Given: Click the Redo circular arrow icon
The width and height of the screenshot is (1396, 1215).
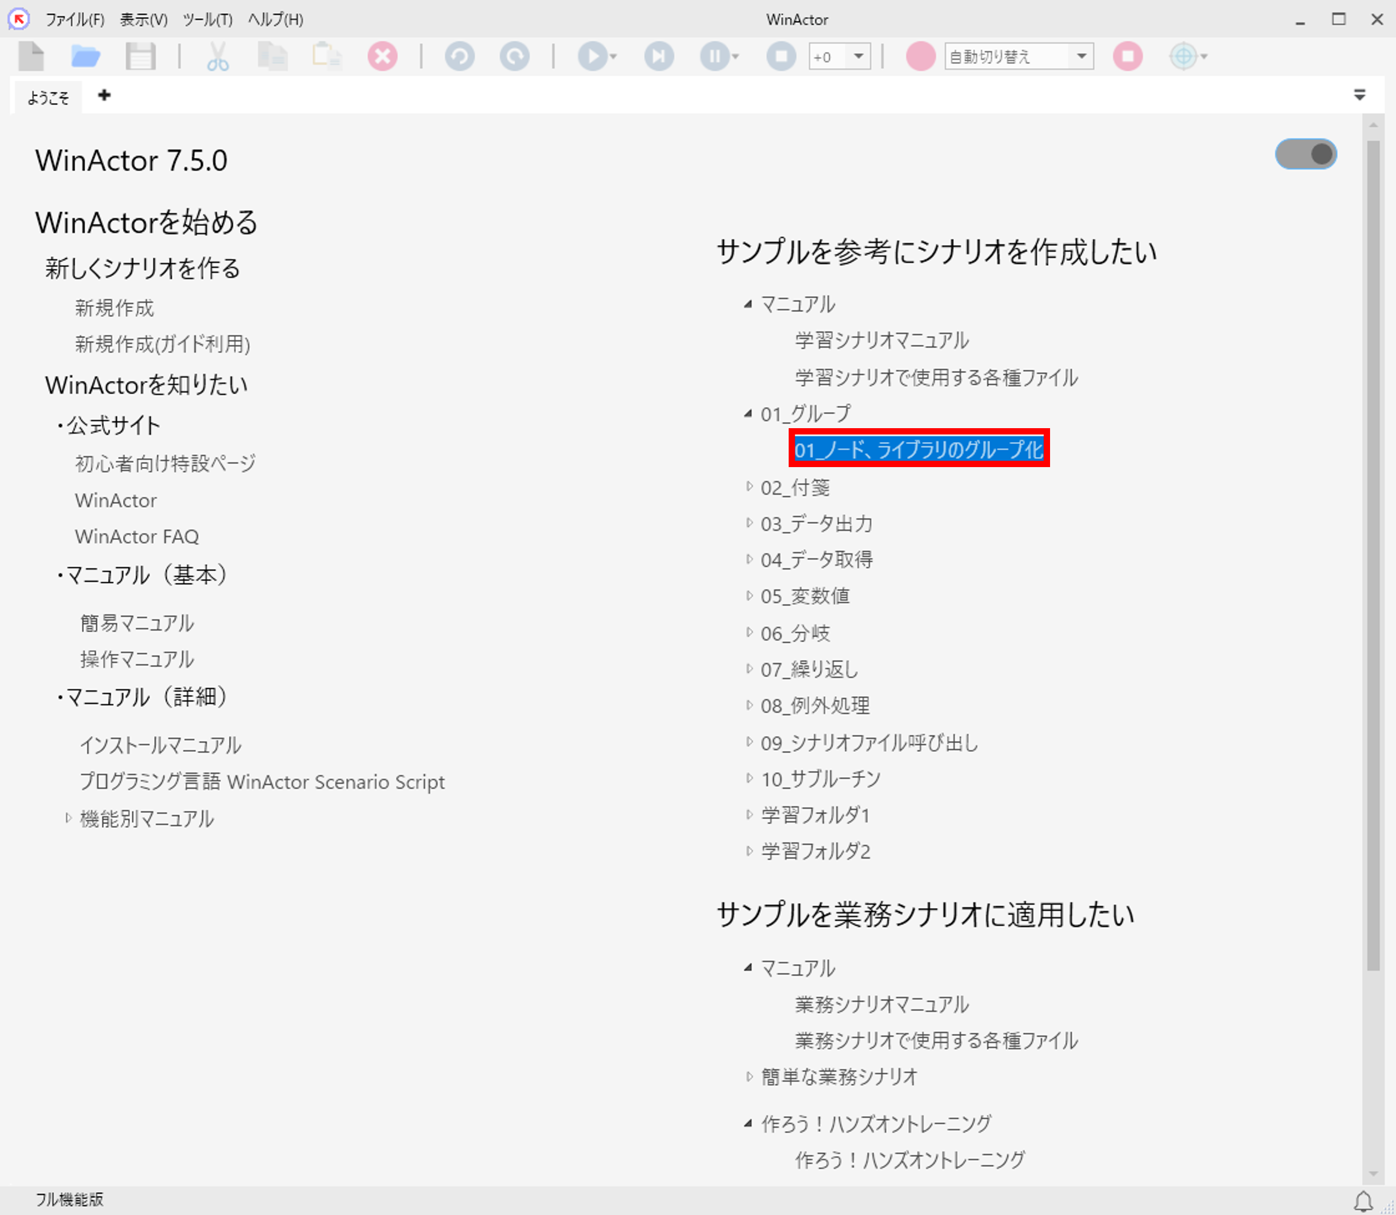Looking at the screenshot, I should (x=514, y=56).
